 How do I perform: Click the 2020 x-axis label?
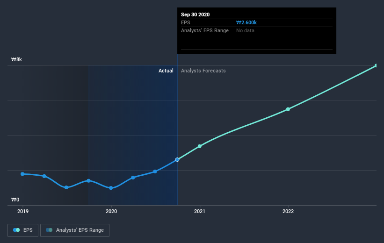[111, 211]
